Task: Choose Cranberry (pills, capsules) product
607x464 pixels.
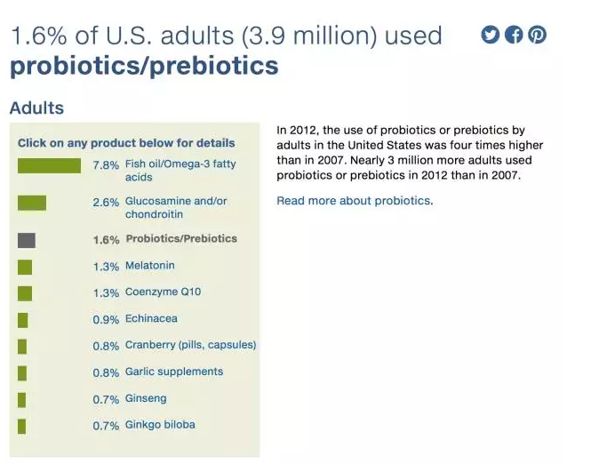Action: 190,345
